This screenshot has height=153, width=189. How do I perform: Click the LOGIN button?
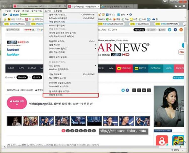(151, 30)
